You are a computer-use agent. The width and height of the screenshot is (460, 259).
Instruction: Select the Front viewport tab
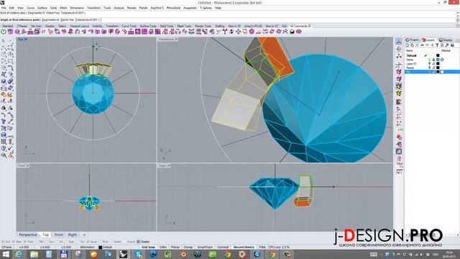click(59, 235)
